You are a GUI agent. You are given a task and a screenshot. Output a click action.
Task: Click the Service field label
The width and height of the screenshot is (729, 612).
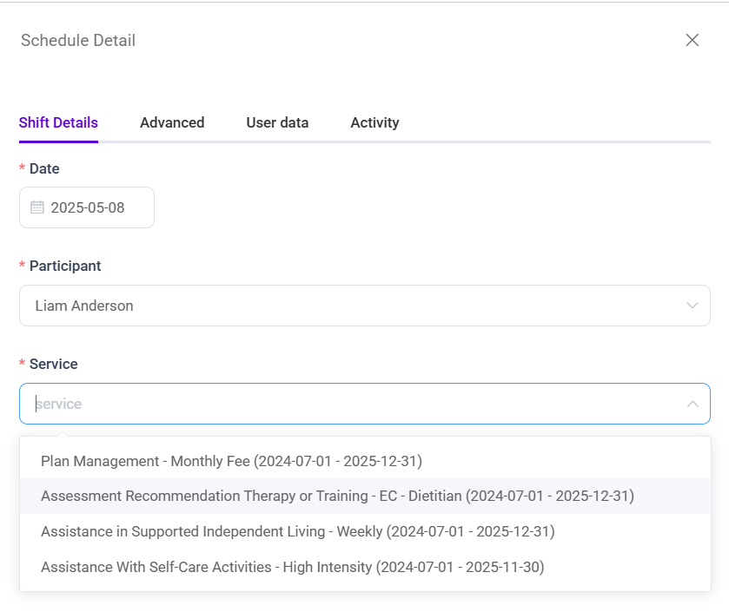(53, 364)
